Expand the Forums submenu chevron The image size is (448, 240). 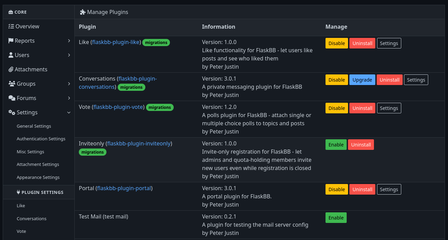point(69,98)
